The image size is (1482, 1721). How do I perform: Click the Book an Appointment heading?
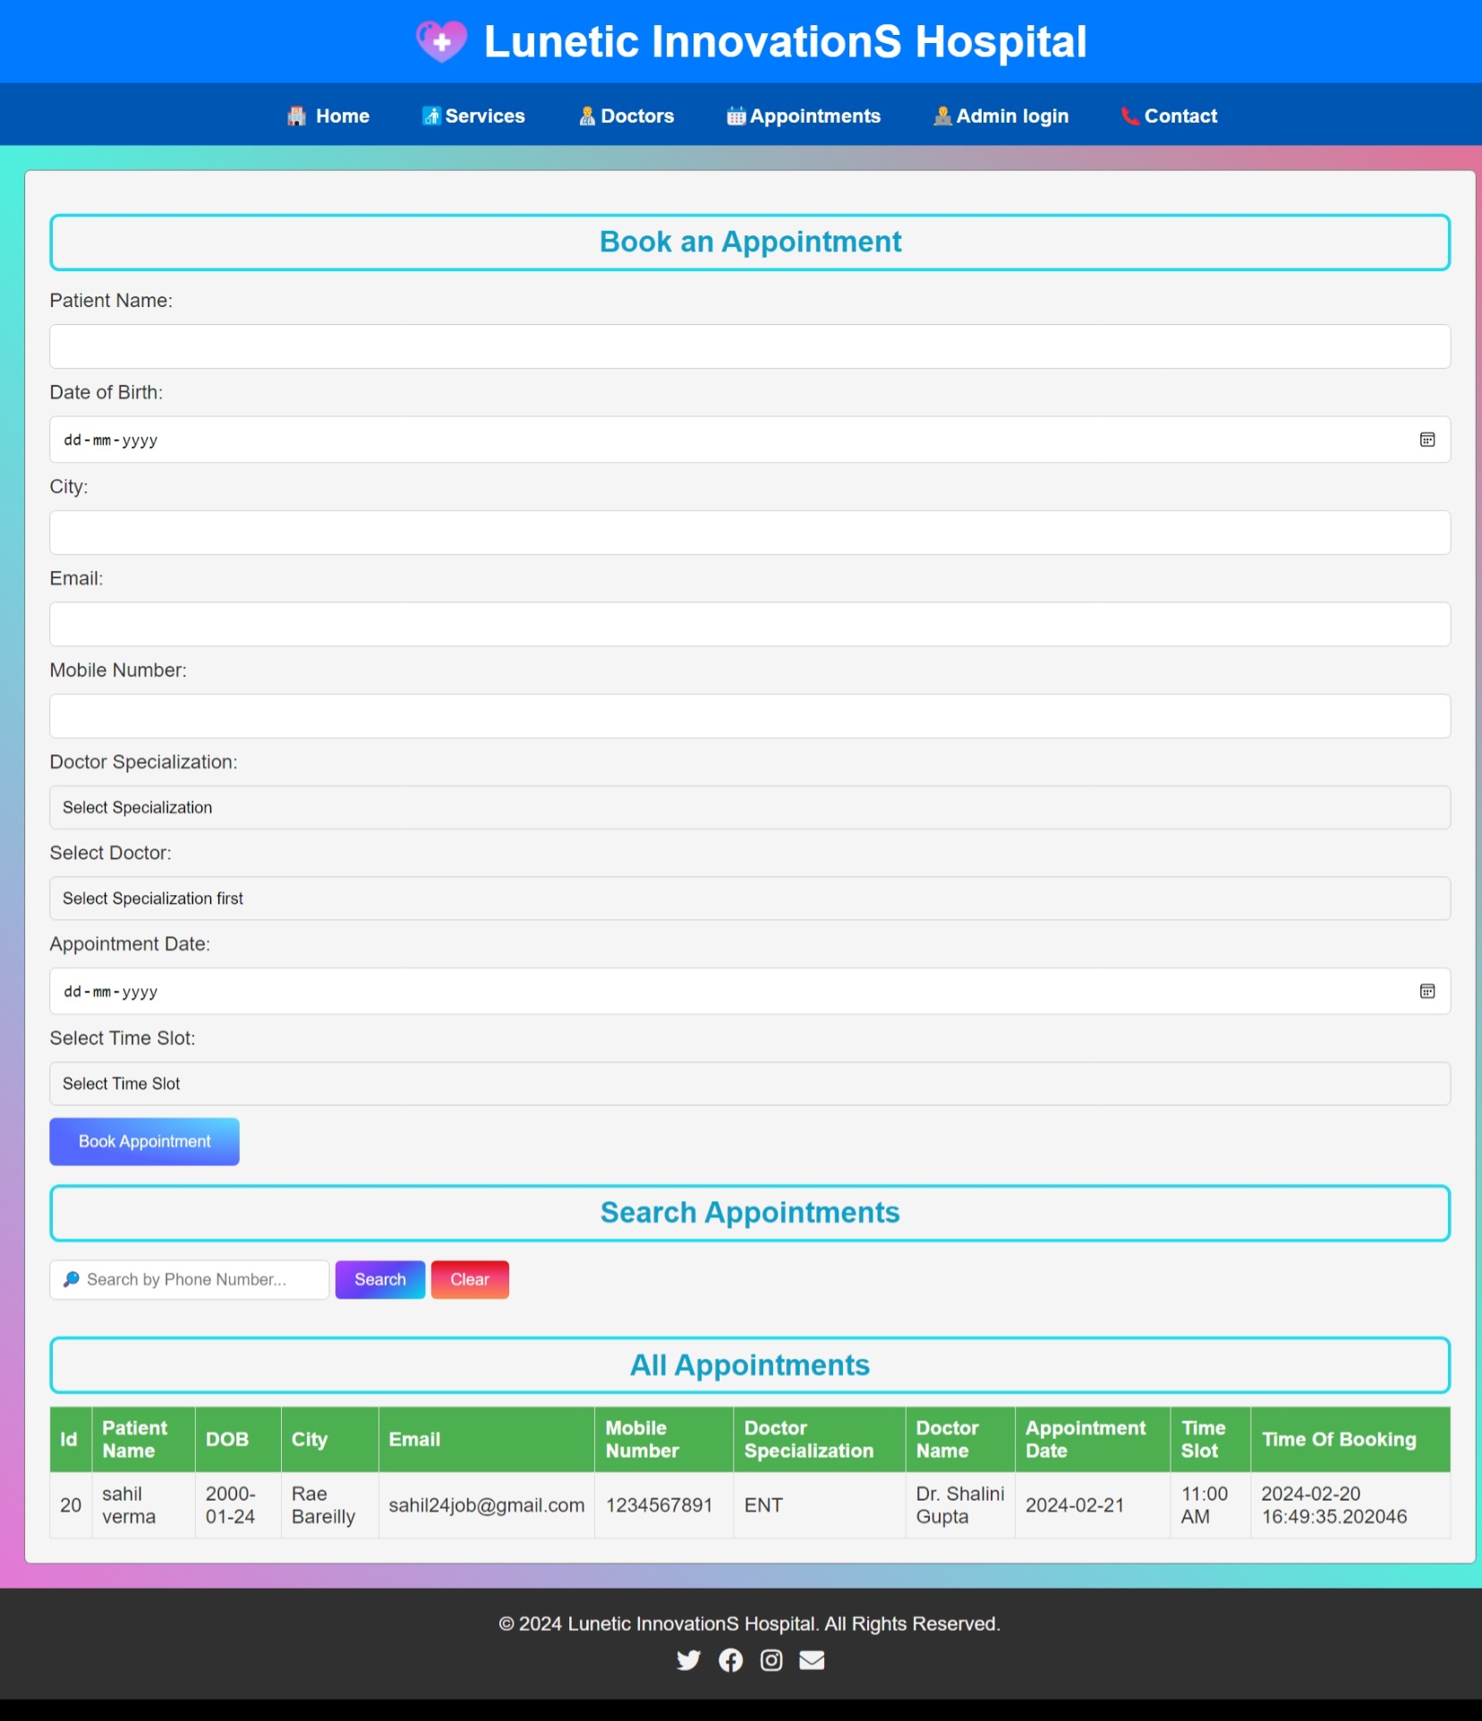click(x=750, y=242)
